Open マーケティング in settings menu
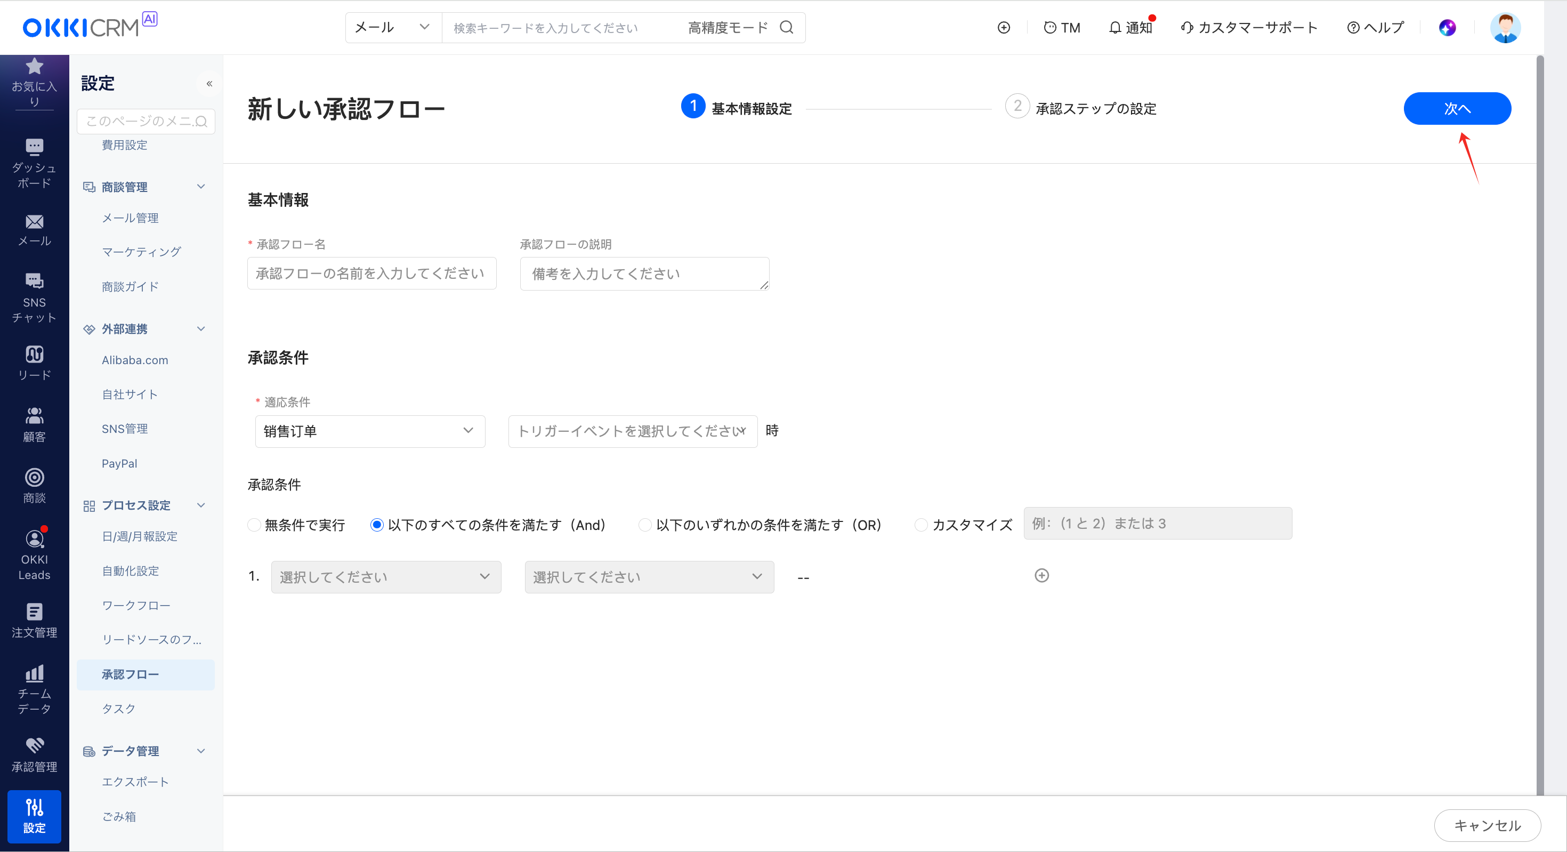Viewport: 1567px width, 852px height. click(x=141, y=252)
